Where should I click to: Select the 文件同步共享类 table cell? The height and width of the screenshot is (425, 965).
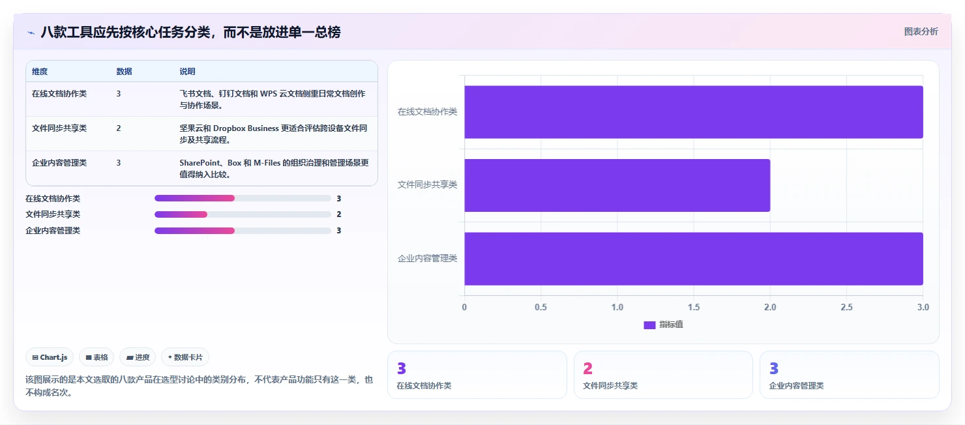pos(59,128)
